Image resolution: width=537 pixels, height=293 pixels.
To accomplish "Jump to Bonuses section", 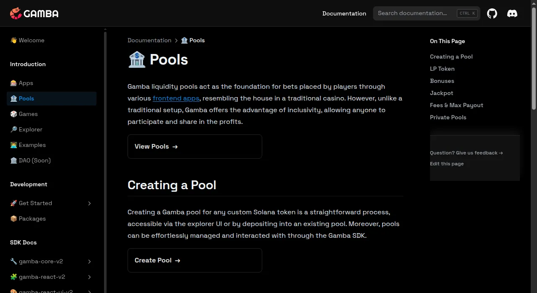I will (442, 81).
